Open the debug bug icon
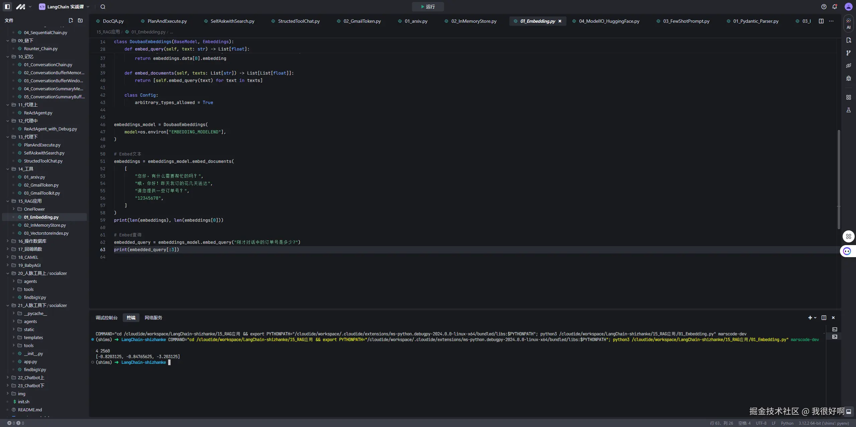The height and width of the screenshot is (427, 856). [x=848, y=78]
